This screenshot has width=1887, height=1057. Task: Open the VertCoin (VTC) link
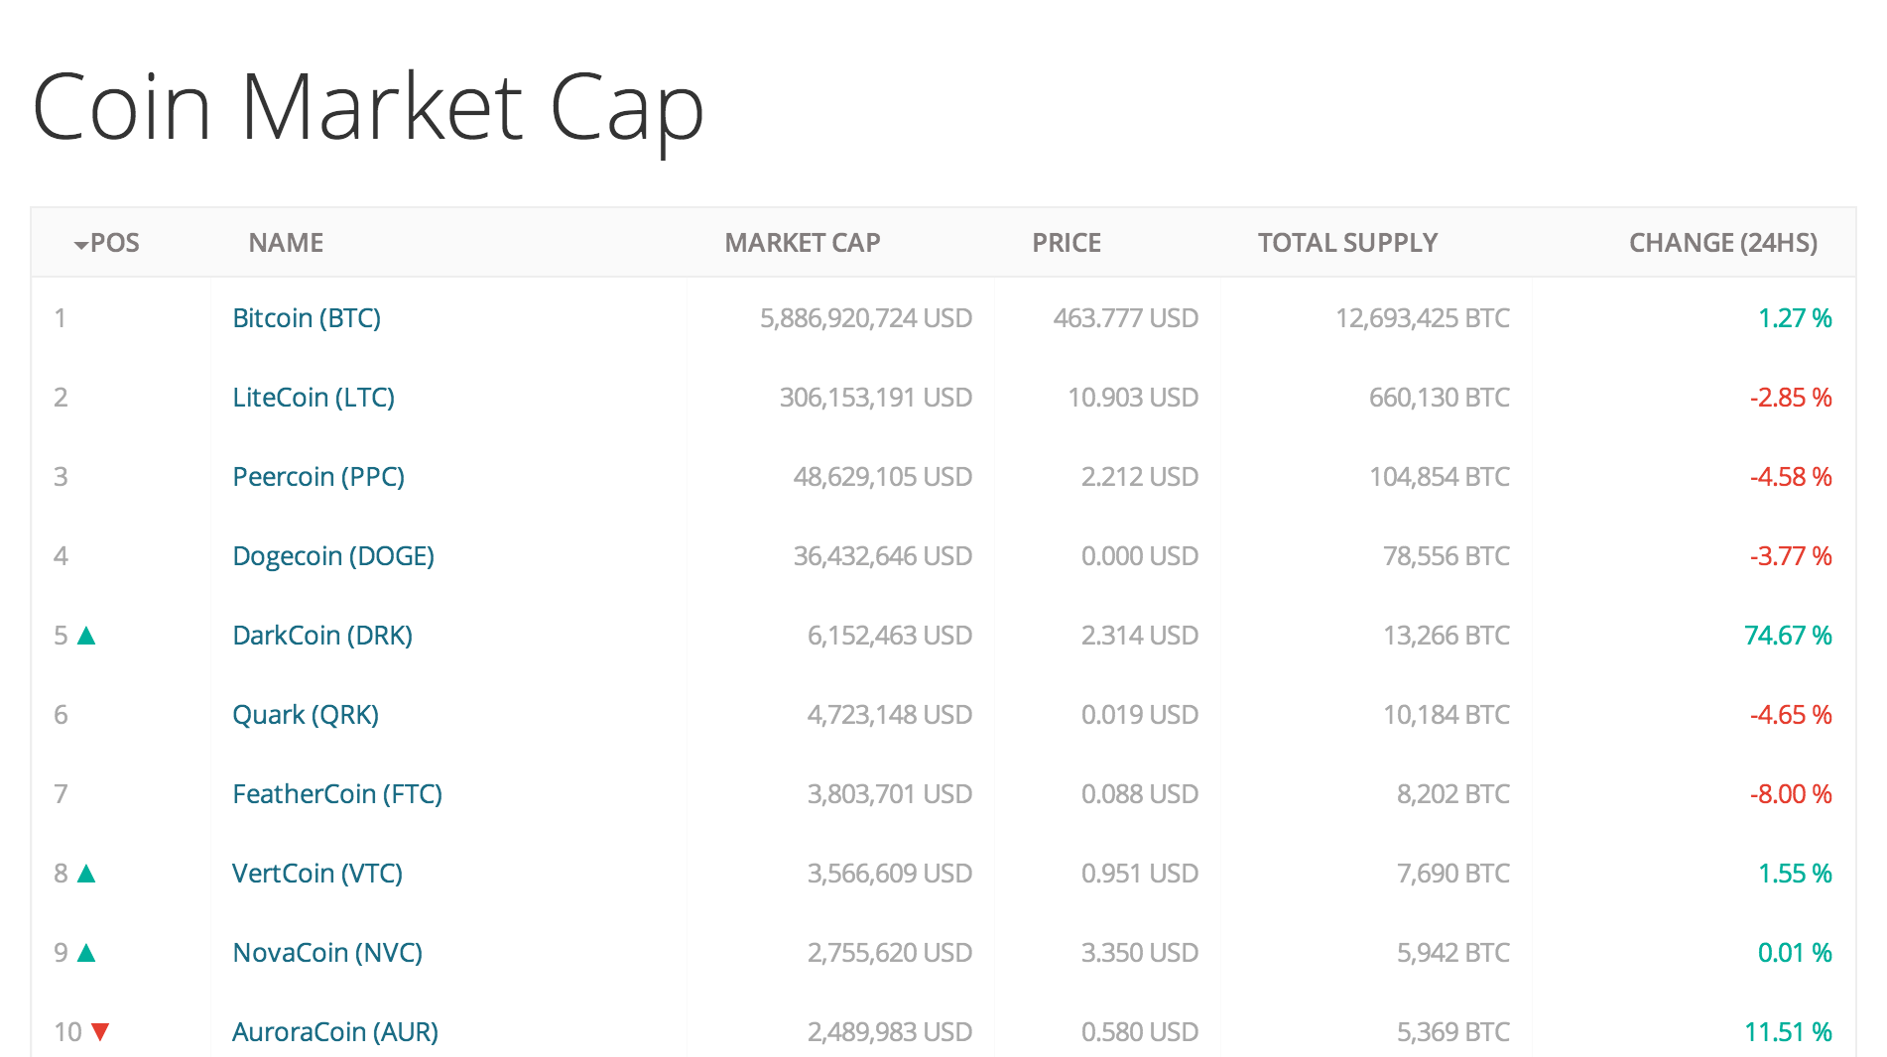pos(317,874)
